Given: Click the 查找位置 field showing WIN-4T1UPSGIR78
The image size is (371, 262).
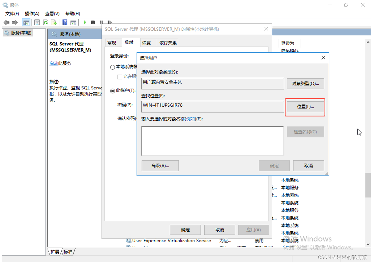Looking at the screenshot, I should (x=213, y=107).
